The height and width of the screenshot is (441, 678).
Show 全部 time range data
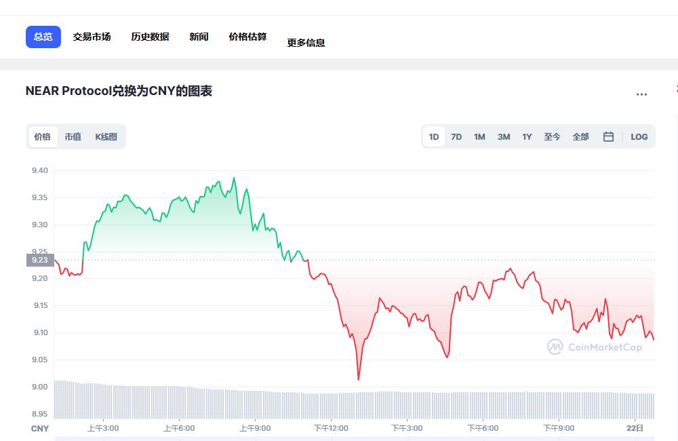pyautogui.click(x=580, y=136)
